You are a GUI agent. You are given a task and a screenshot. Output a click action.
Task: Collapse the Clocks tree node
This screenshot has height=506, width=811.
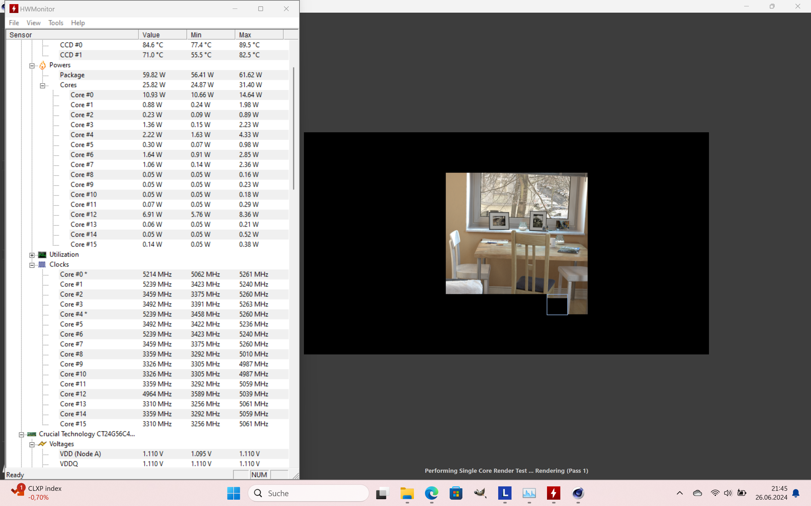(x=32, y=265)
